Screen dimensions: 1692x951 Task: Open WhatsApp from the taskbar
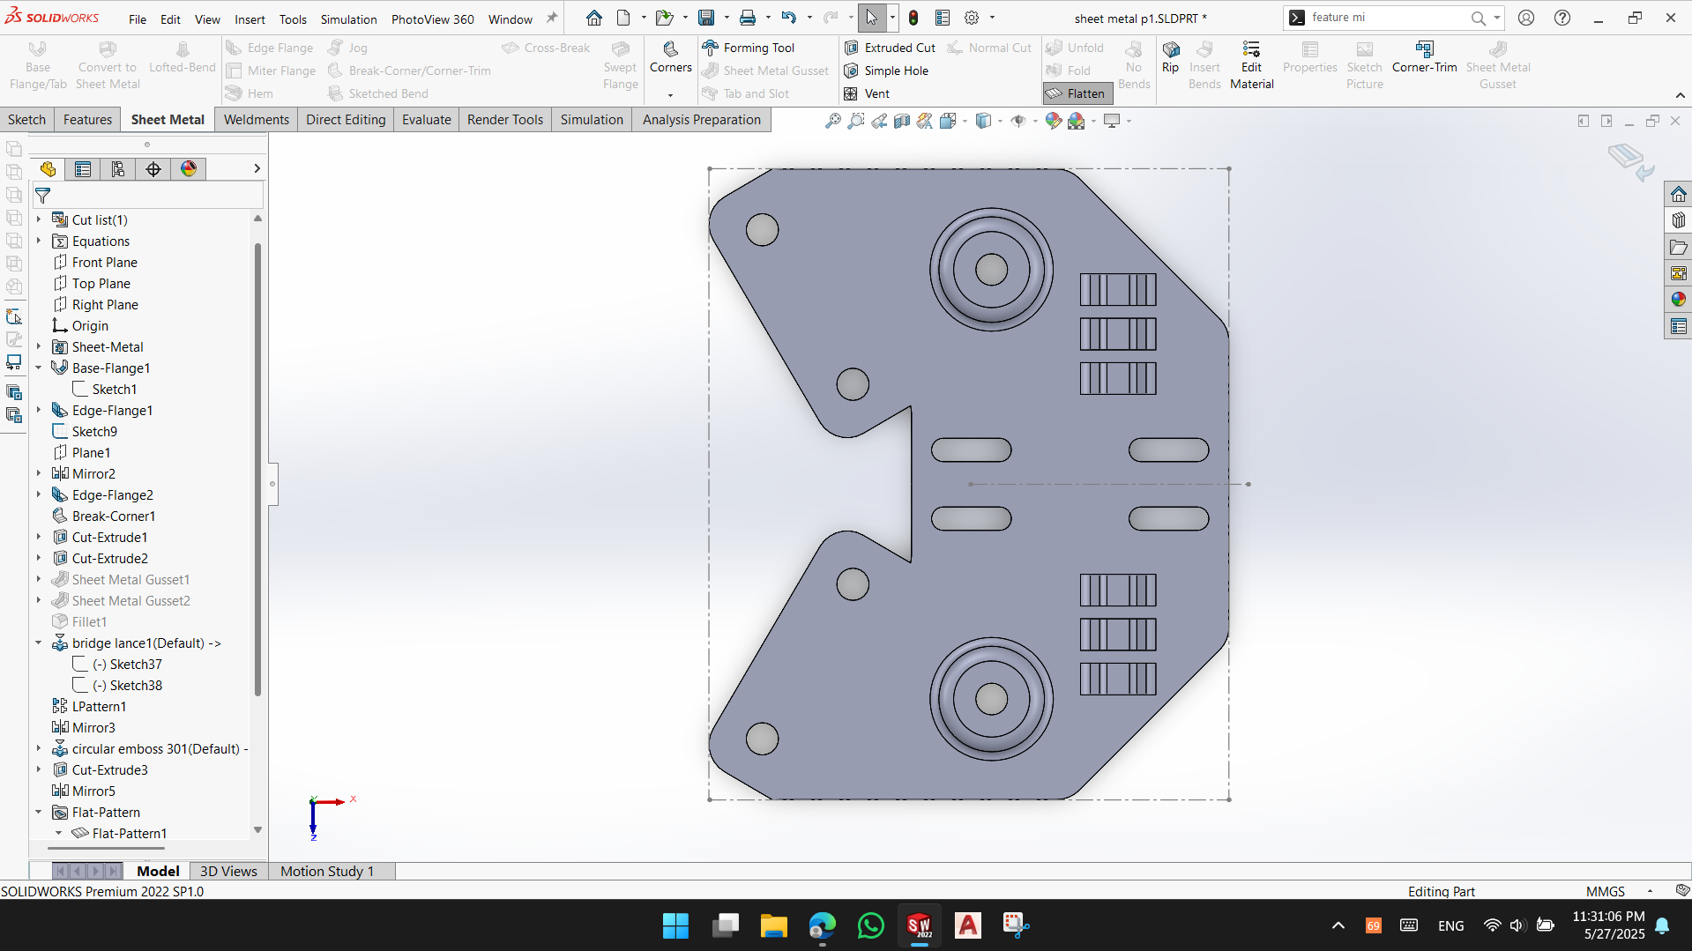870,925
